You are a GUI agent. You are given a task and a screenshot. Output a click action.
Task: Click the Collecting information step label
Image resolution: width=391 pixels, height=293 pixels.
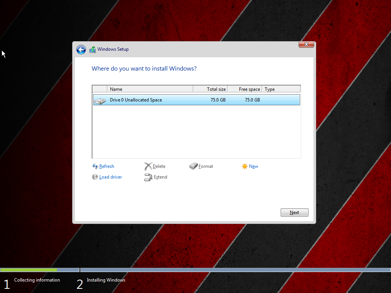[x=37, y=280]
